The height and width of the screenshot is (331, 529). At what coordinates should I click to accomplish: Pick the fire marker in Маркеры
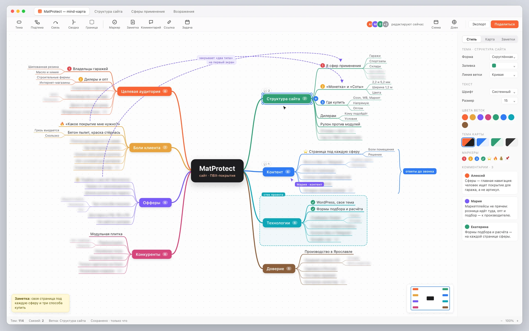pos(495,159)
